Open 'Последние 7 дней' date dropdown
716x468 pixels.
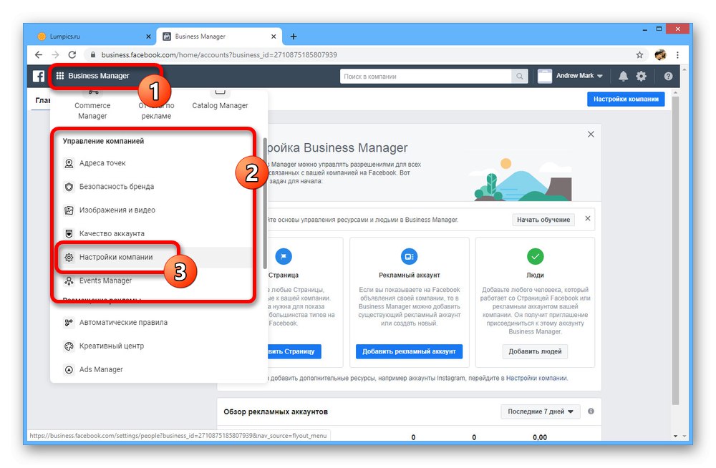(x=541, y=411)
